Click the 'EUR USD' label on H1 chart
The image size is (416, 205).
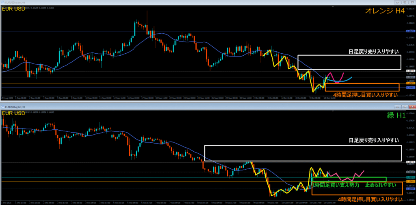tap(14, 113)
